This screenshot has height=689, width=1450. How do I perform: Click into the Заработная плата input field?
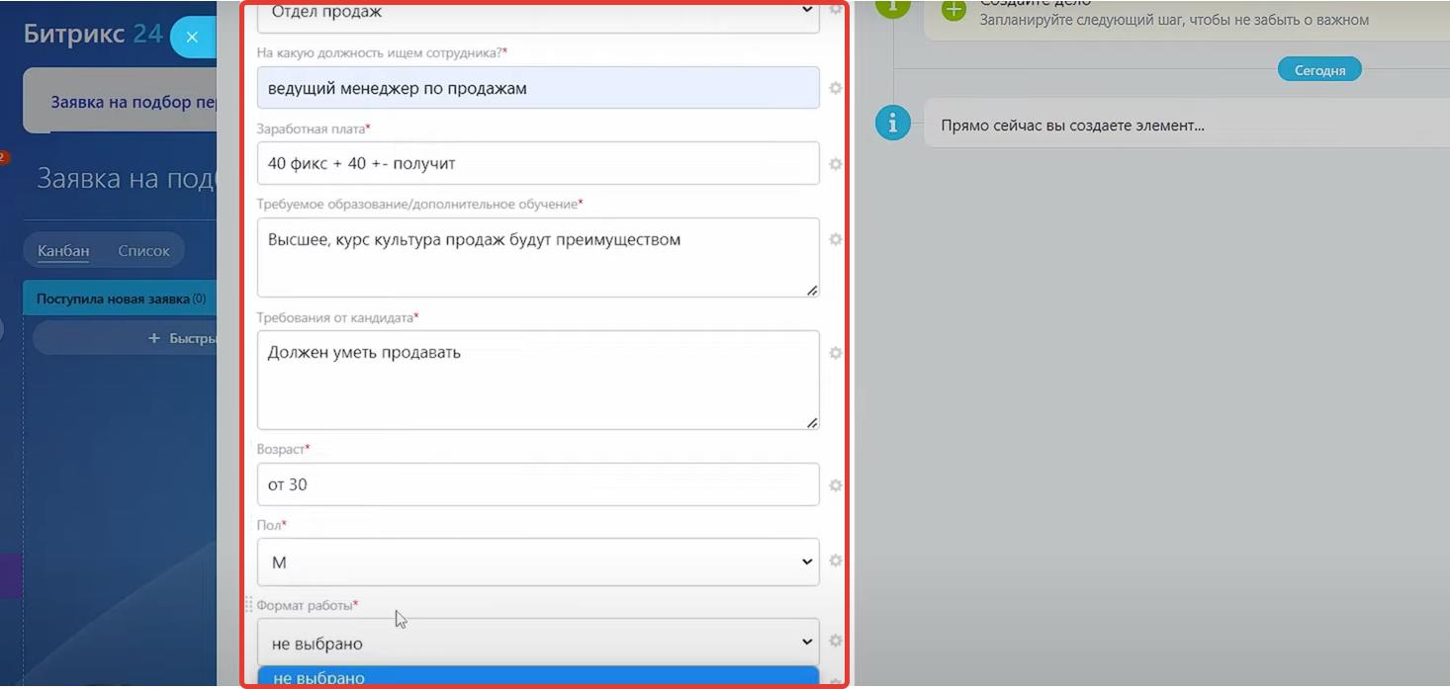point(537,163)
